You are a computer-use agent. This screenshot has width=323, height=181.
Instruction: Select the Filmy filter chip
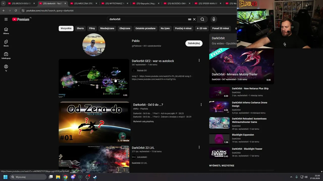tap(92, 28)
